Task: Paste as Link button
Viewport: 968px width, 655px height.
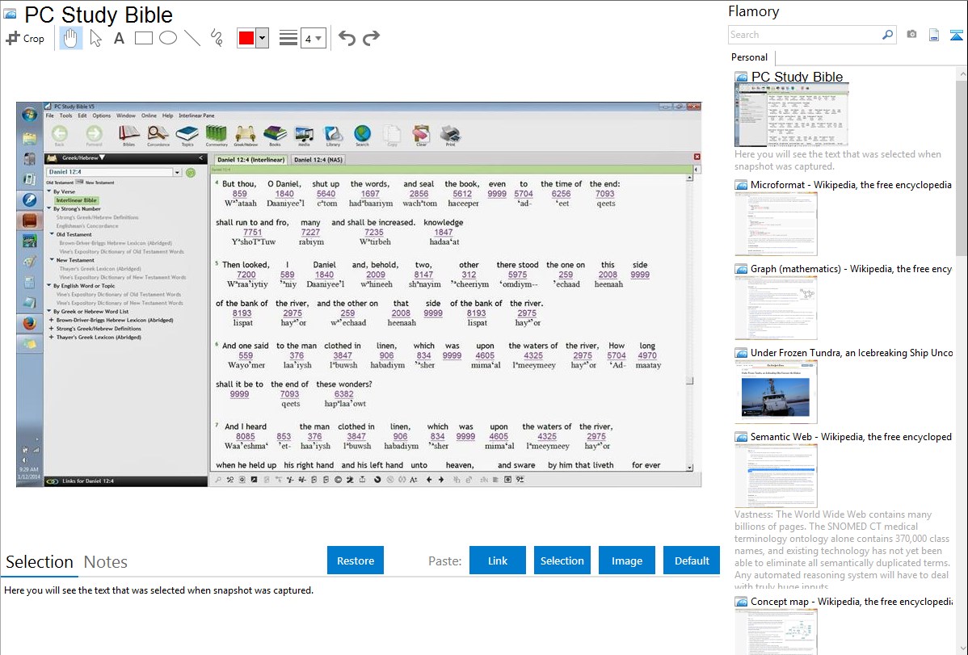Action: pos(498,561)
